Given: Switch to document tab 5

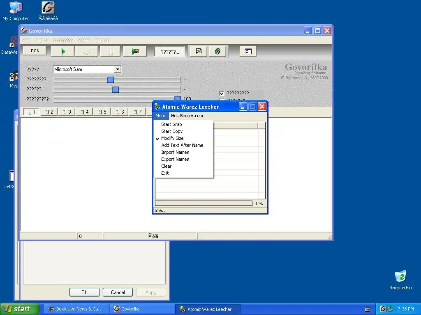Looking at the screenshot, I should pyautogui.click(x=102, y=112).
